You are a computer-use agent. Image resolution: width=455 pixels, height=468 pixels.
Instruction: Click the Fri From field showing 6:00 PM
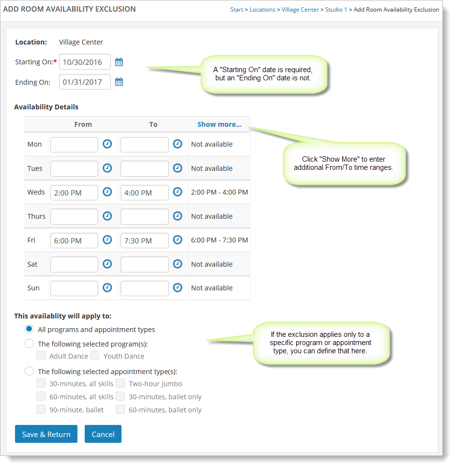point(75,241)
